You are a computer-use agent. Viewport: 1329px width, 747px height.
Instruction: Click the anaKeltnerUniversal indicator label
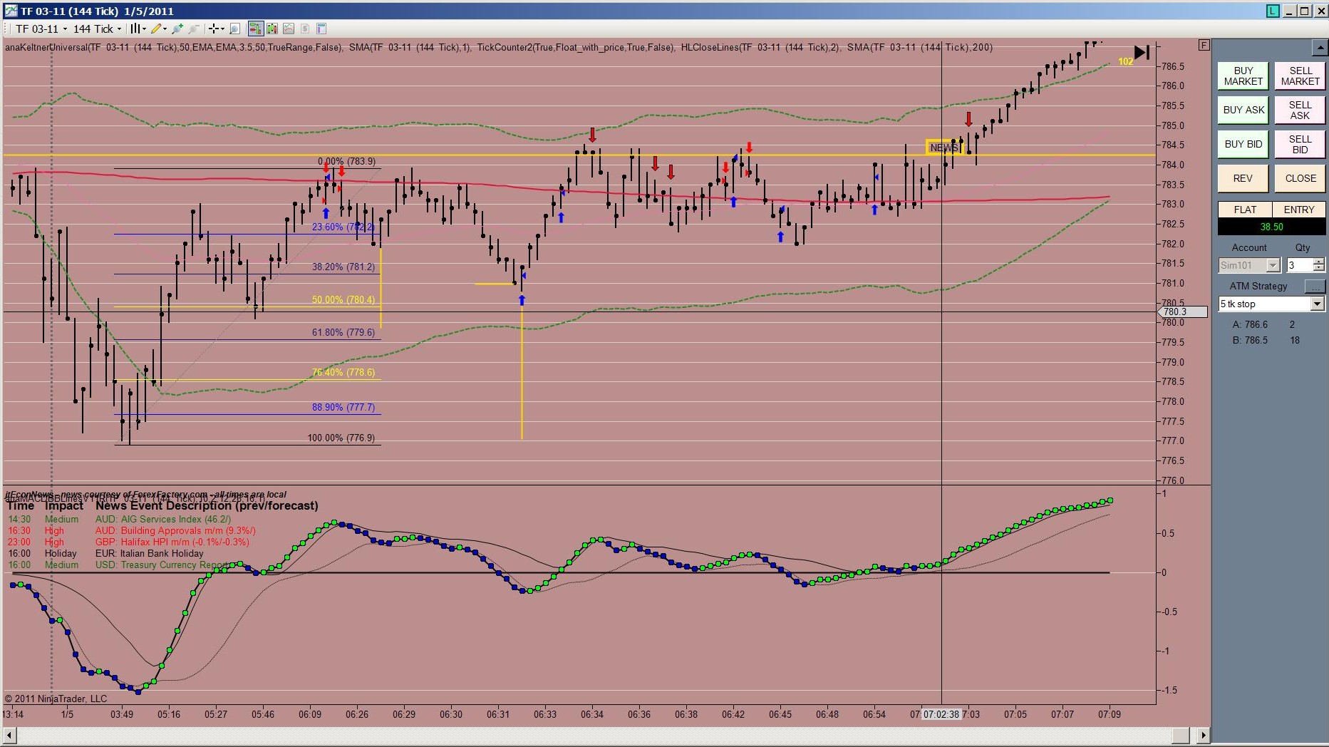click(x=173, y=47)
